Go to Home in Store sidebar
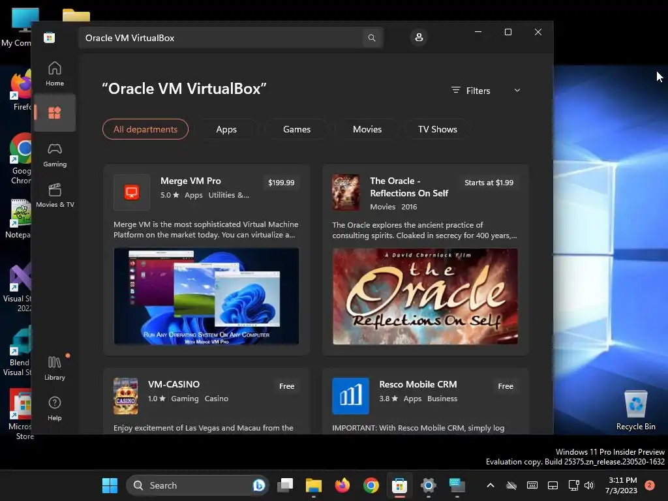668x501 pixels. point(55,74)
